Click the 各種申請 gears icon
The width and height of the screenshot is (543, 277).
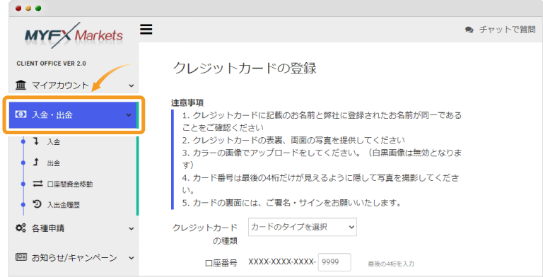21,228
